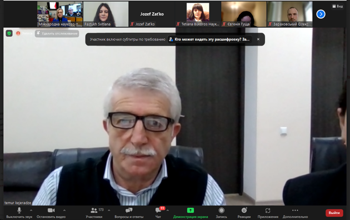Viewport: 350px width, 220px height.
Task: Open the View menu at top right
Action: click(338, 6)
